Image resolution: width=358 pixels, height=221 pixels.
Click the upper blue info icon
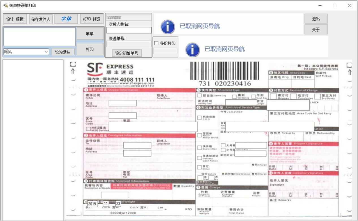pyautogui.click(x=167, y=27)
